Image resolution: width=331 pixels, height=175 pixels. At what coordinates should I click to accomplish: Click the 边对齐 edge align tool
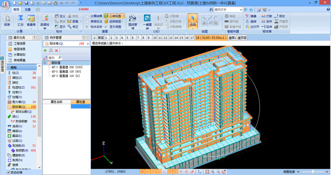(252, 27)
